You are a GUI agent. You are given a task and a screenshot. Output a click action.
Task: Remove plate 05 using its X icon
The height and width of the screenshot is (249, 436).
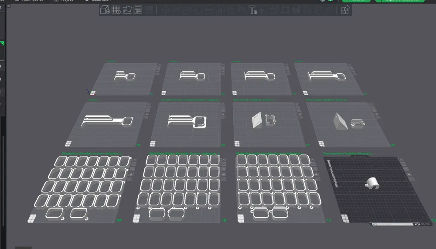[x=149, y=105]
